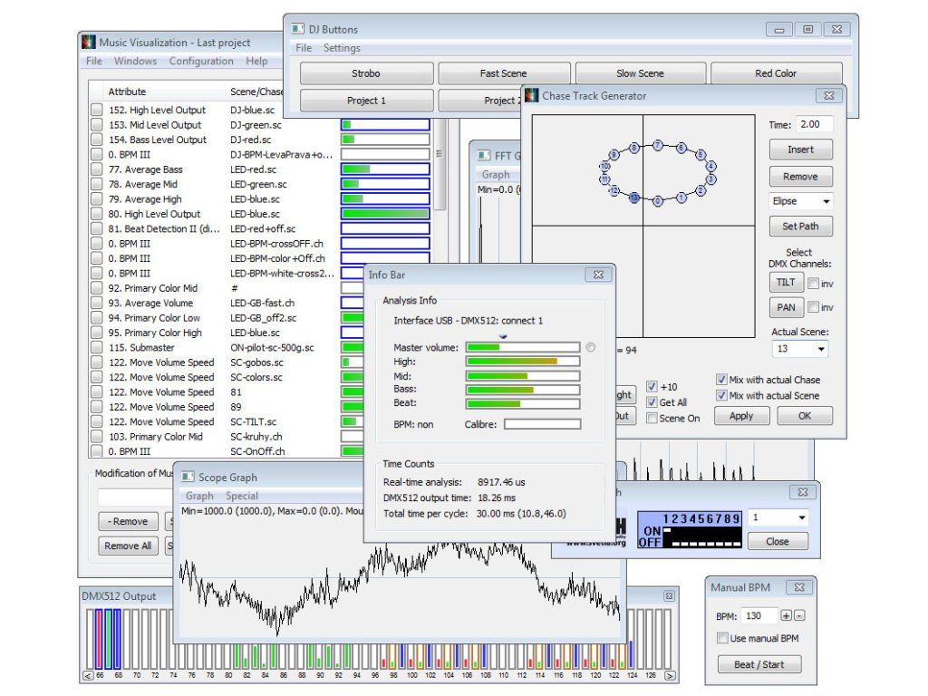Click level bar of 80. High Level Output
Screen dimensions: 928x696
coord(385,213)
